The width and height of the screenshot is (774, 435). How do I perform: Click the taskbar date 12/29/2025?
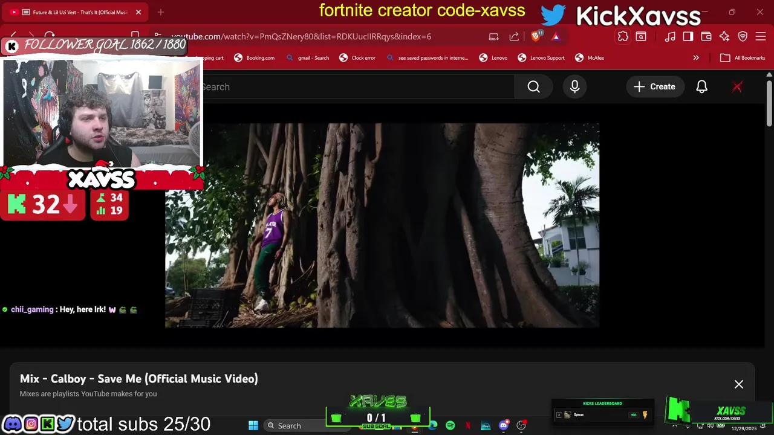[744, 428]
